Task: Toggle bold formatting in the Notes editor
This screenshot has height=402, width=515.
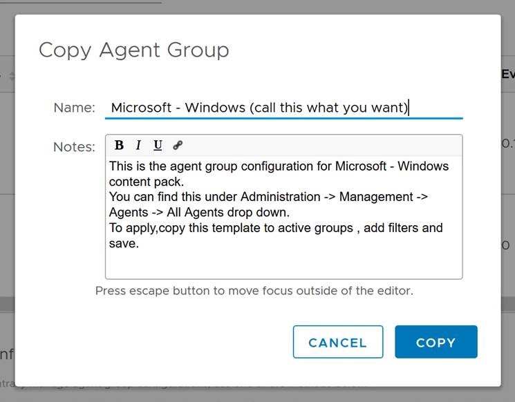Action: coord(119,145)
